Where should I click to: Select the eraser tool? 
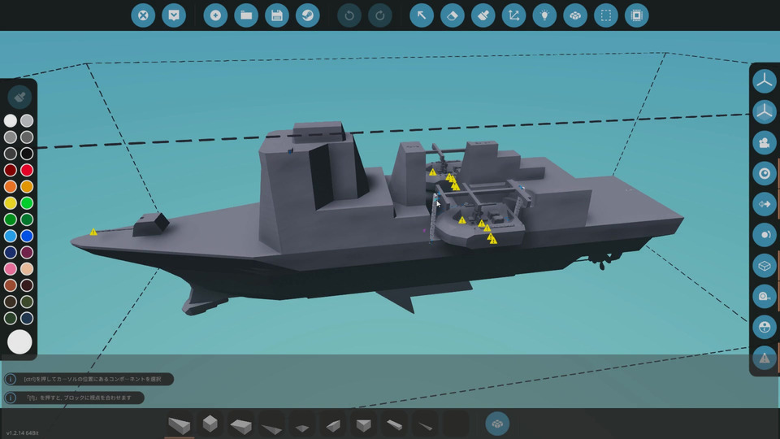click(453, 15)
